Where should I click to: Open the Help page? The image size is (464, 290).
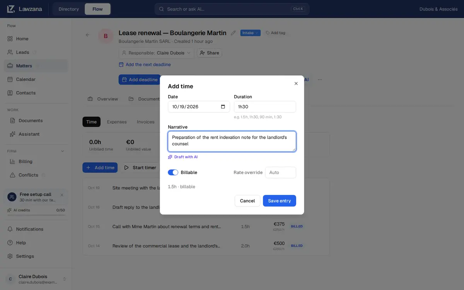[36, 243]
